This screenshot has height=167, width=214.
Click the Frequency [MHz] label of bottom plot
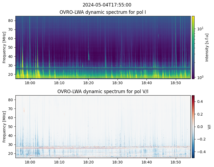[x=4, y=126]
